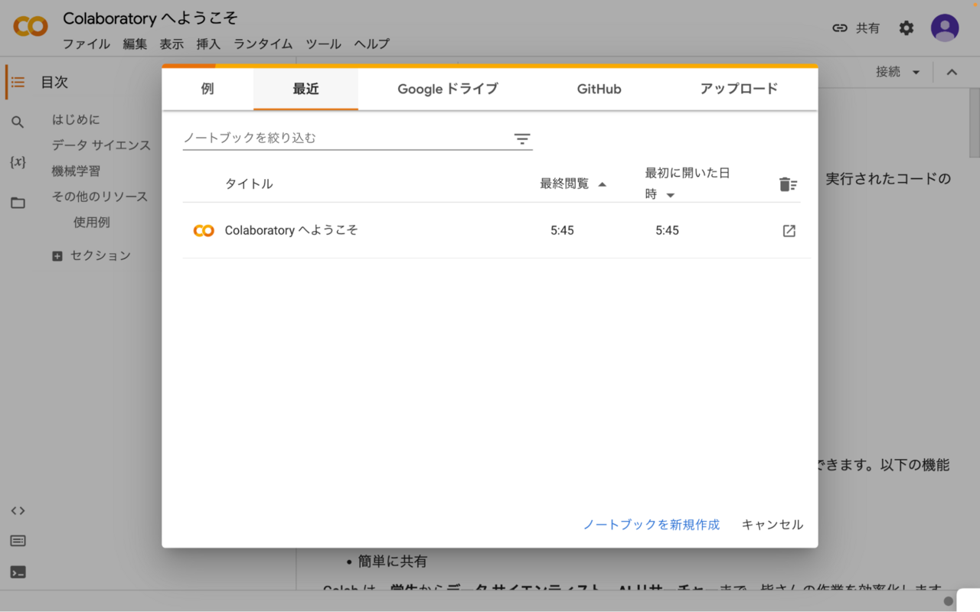Open the ファイル menu
Viewport: 980px width, 612px height.
[87, 44]
